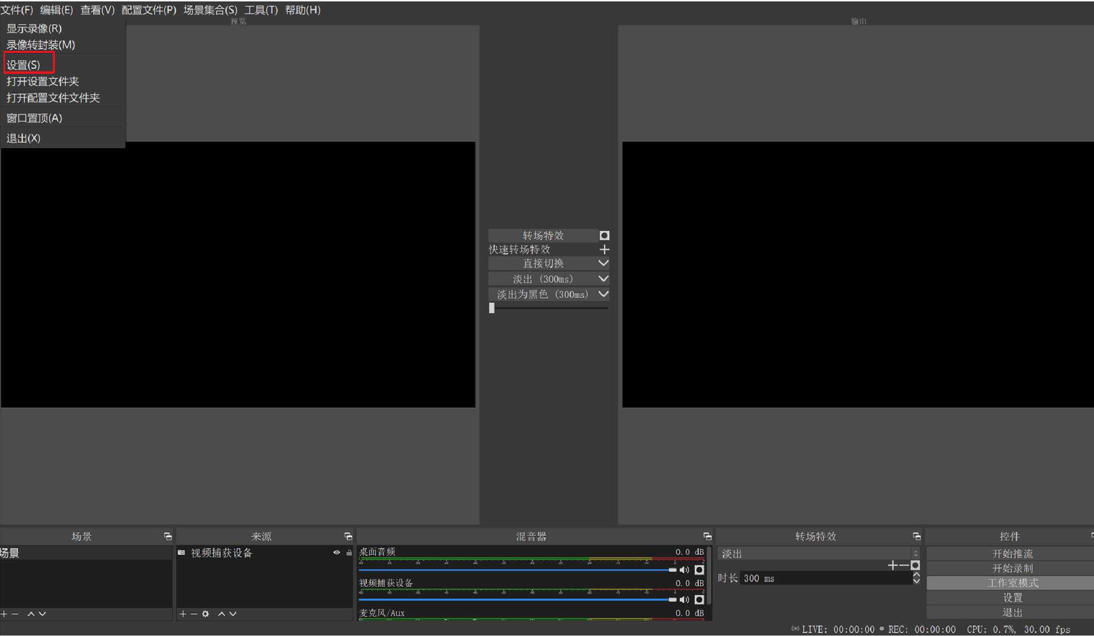Remove selected scene with minus icon
This screenshot has height=636, width=1094.
[x=15, y=614]
